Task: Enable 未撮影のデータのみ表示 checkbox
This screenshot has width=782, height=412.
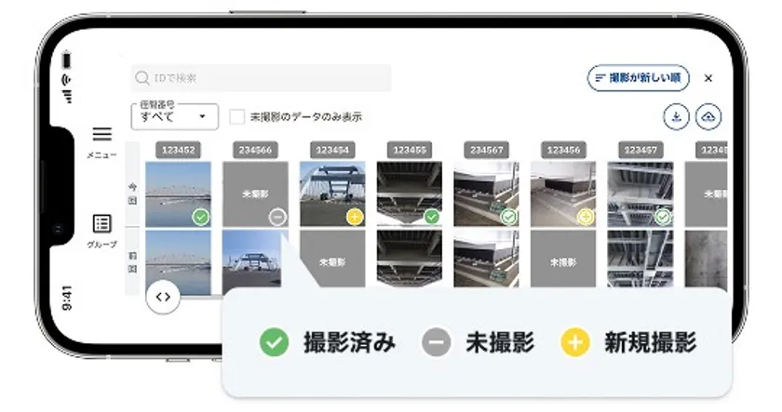Action: (x=236, y=117)
